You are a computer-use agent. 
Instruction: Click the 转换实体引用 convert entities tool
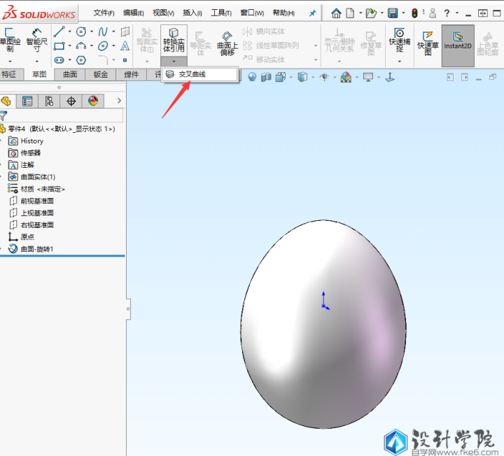click(x=174, y=40)
